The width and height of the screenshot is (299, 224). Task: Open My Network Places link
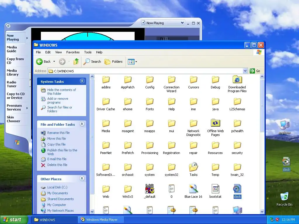(60, 211)
